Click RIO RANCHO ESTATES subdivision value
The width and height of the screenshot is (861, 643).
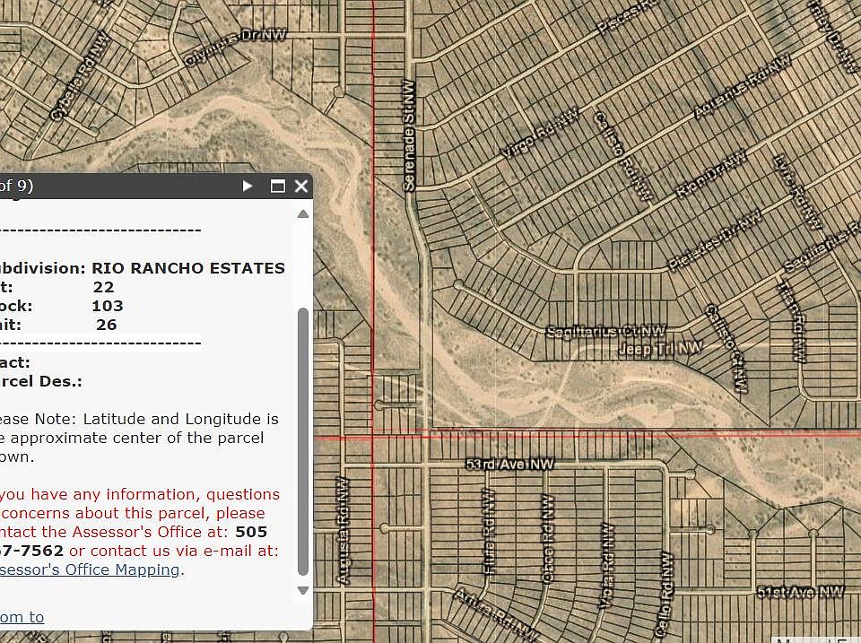pos(188,268)
